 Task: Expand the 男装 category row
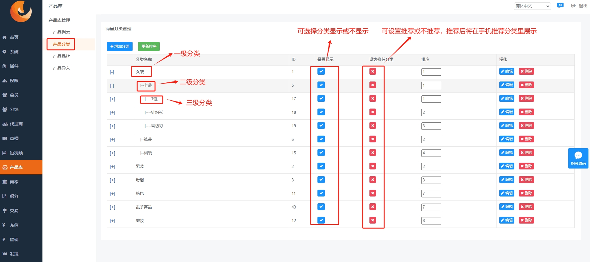click(113, 167)
